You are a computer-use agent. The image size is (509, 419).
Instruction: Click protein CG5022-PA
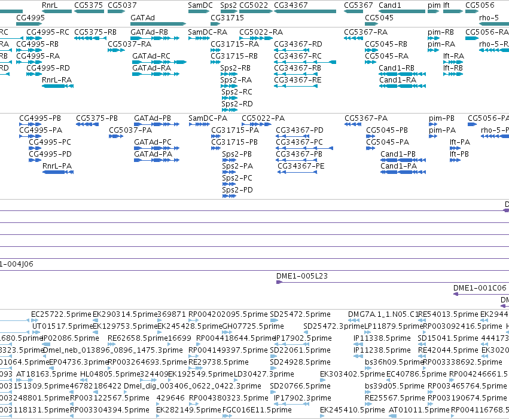pos(263,118)
